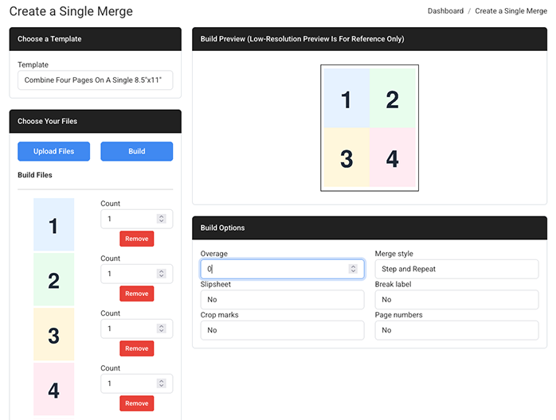Adjust the Overage stepper arrows

tap(354, 269)
